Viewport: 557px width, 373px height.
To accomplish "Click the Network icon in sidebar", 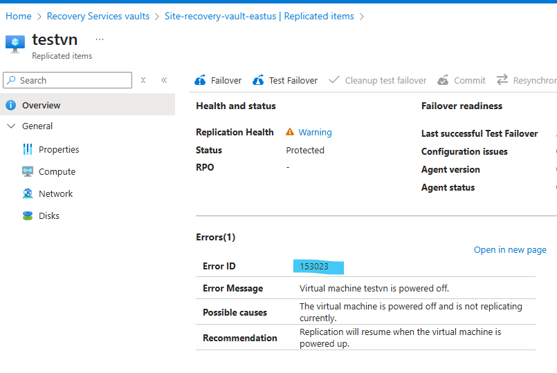I will pyautogui.click(x=28, y=194).
